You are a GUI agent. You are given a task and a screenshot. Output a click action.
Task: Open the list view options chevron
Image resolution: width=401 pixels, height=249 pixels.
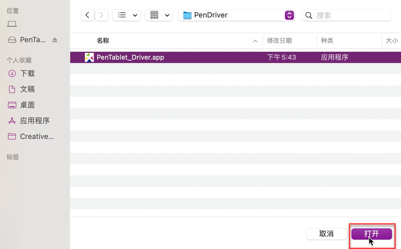click(135, 16)
